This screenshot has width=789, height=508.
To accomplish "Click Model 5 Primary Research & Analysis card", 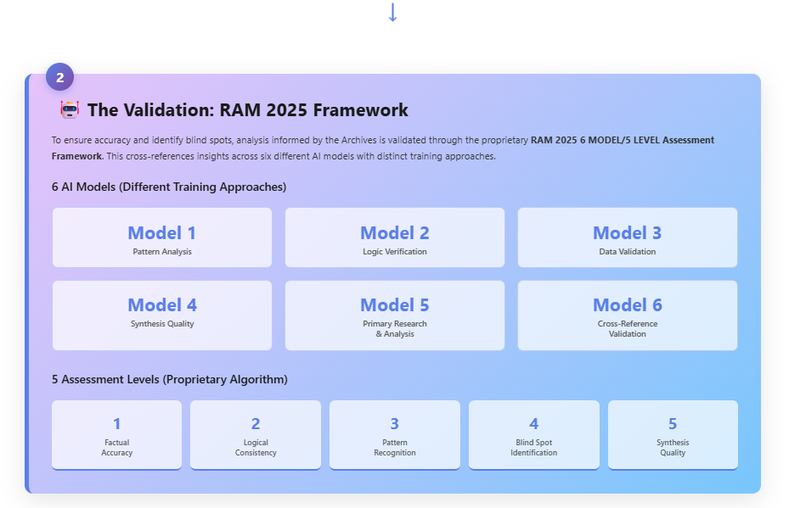I will [395, 315].
